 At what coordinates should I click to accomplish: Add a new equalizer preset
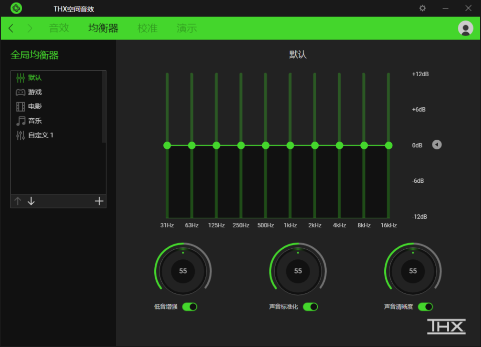[x=99, y=201]
